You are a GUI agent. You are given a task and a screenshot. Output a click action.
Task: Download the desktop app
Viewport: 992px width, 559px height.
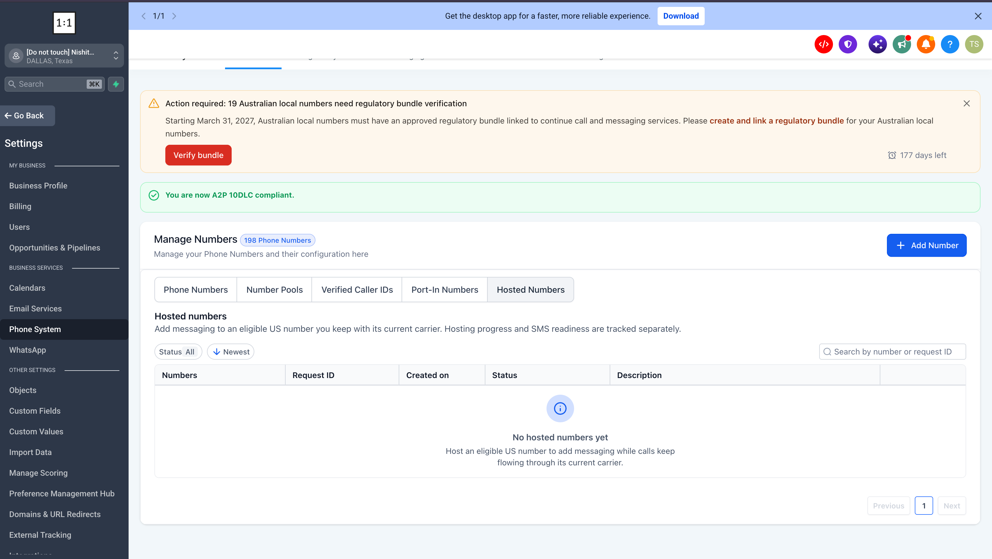click(681, 16)
